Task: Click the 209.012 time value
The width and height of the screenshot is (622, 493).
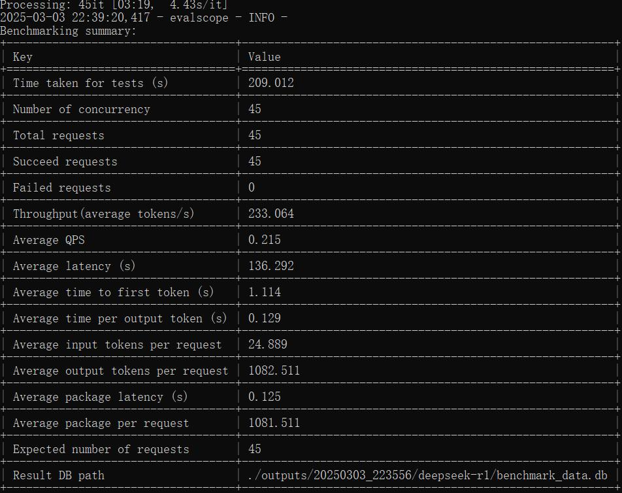Action: click(x=268, y=83)
